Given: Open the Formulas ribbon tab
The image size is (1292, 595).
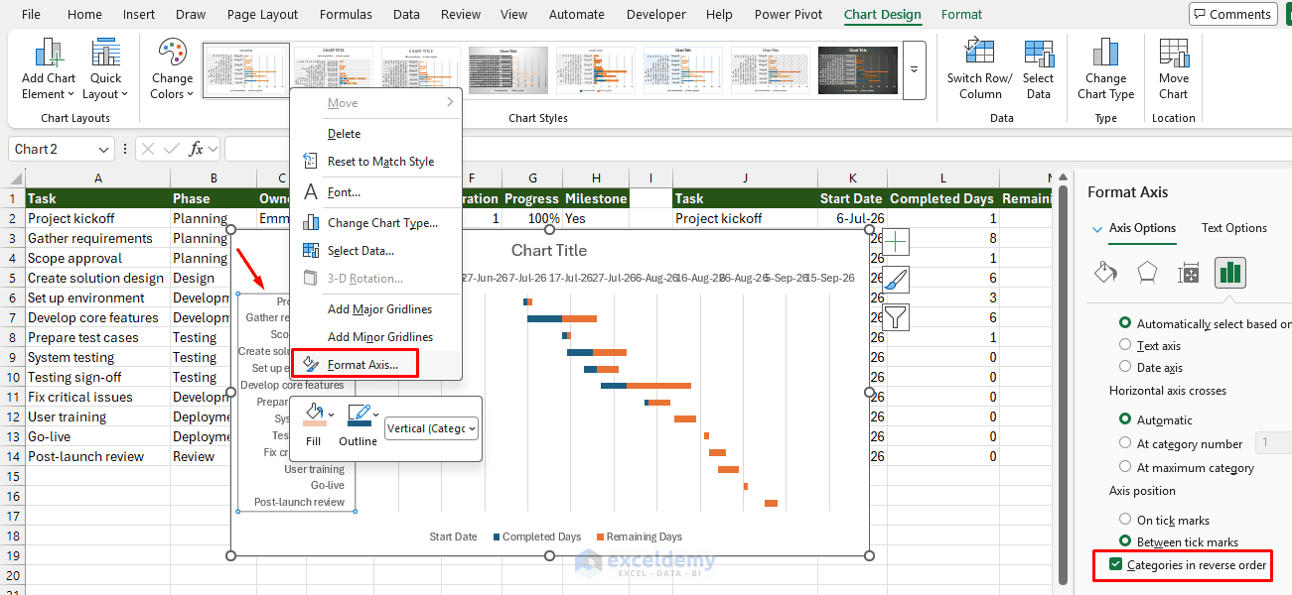Looking at the screenshot, I should click(346, 14).
